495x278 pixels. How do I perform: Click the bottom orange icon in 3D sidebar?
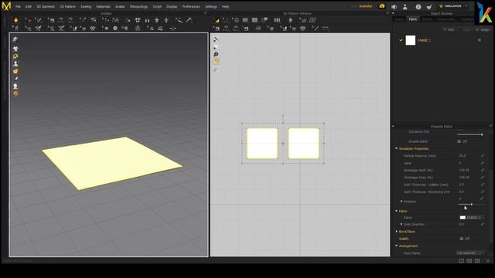[15, 94]
